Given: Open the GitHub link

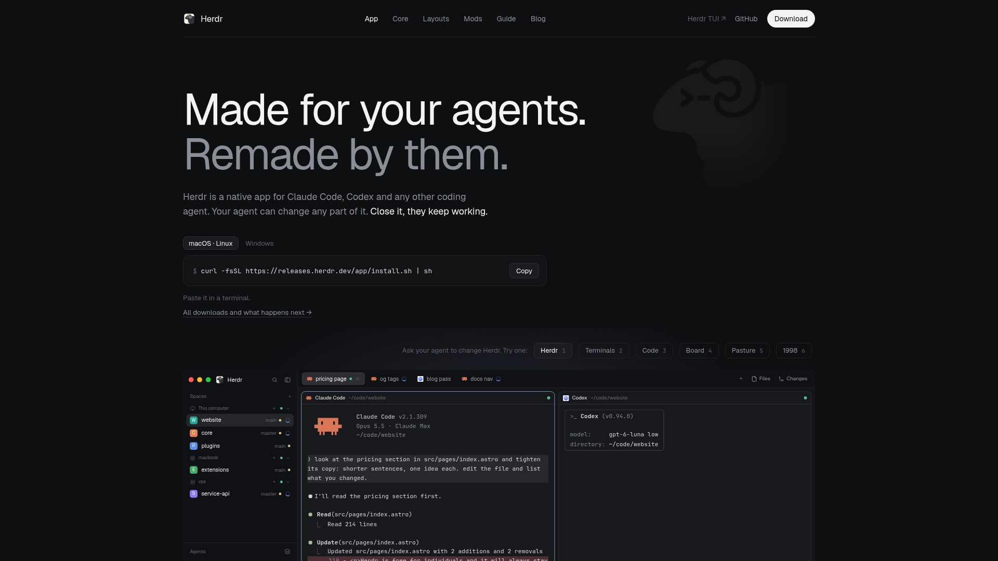Looking at the screenshot, I should [746, 19].
